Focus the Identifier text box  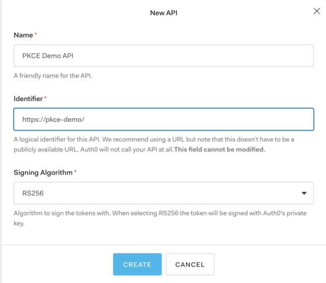coord(164,119)
